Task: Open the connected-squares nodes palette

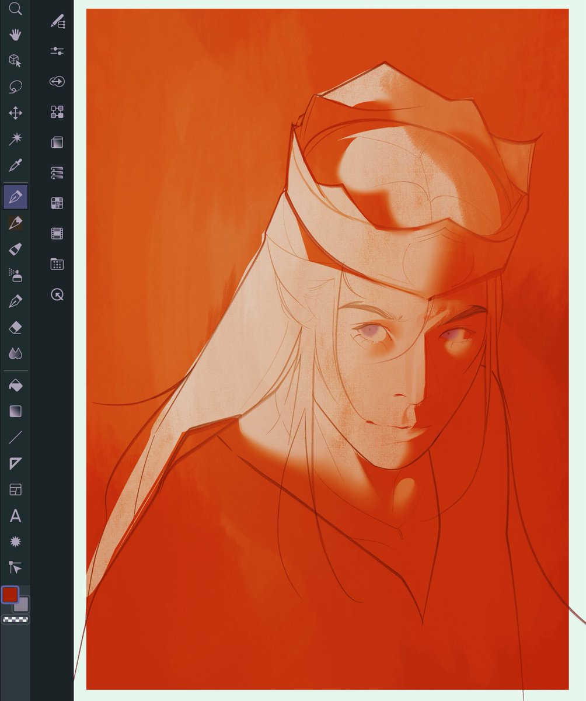Action: [x=57, y=112]
